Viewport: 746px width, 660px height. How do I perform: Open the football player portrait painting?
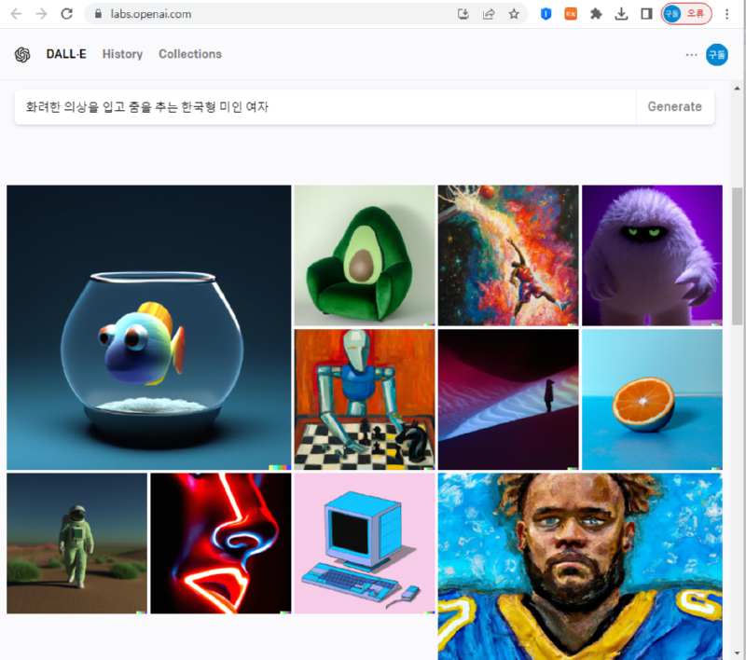(580, 567)
